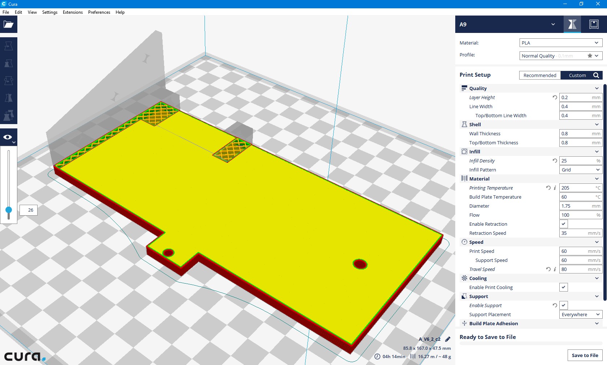Open Infill Pattern Grid dropdown
The width and height of the screenshot is (607, 365).
581,170
